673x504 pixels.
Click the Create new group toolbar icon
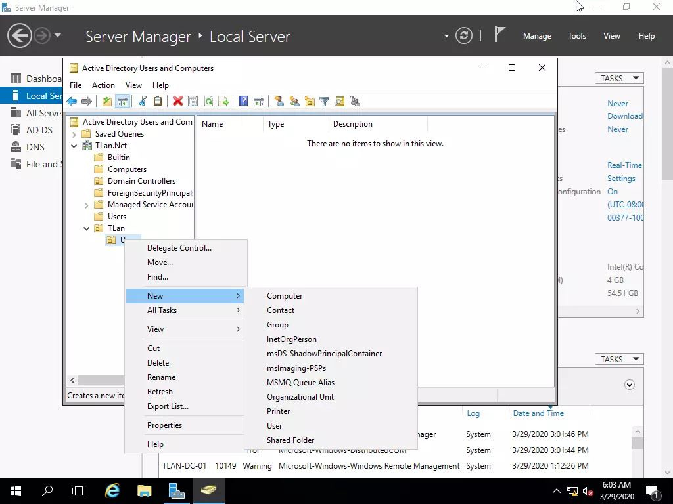(294, 102)
